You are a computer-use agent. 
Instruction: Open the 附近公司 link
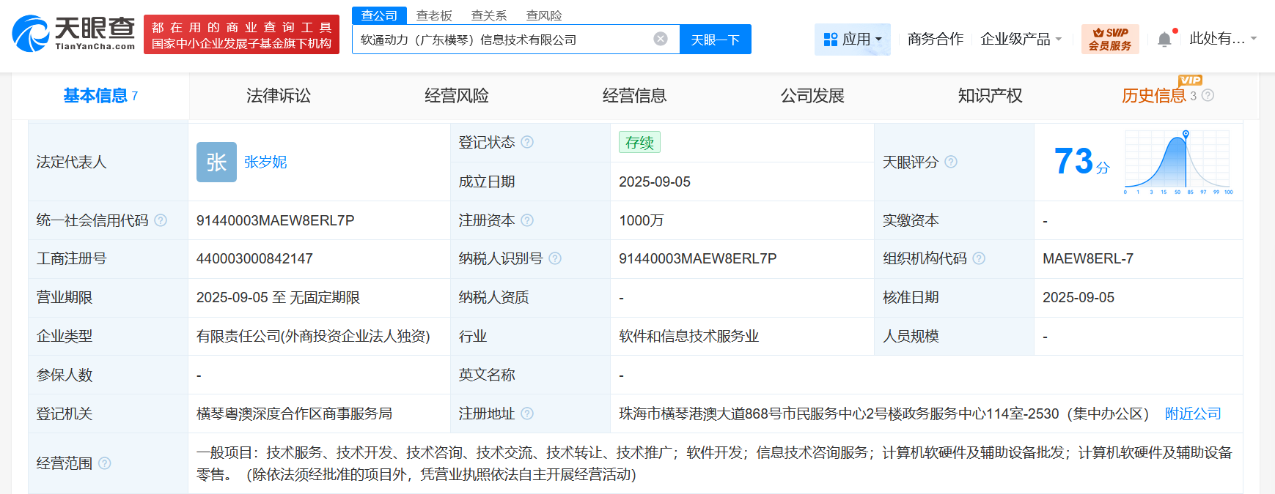pyautogui.click(x=1193, y=413)
